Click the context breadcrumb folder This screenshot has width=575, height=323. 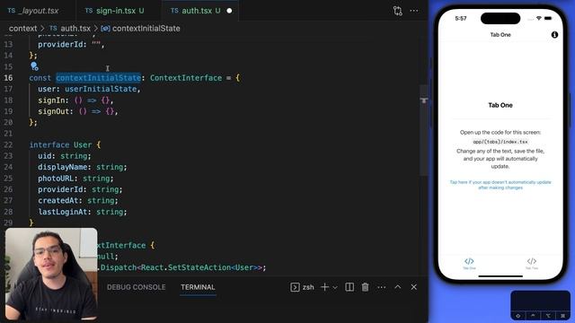22,28
